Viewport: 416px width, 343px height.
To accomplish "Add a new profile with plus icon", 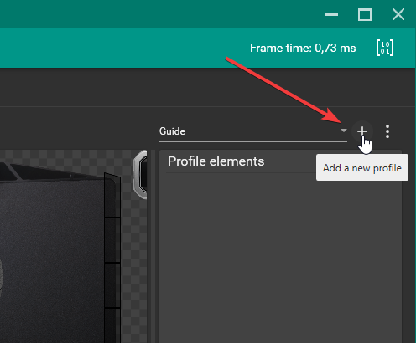I will (362, 131).
